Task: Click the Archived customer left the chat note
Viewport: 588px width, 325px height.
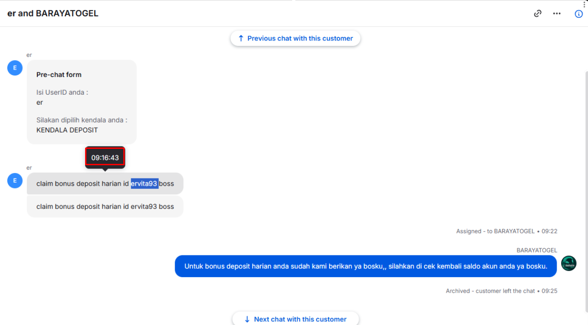Action: coord(502,291)
